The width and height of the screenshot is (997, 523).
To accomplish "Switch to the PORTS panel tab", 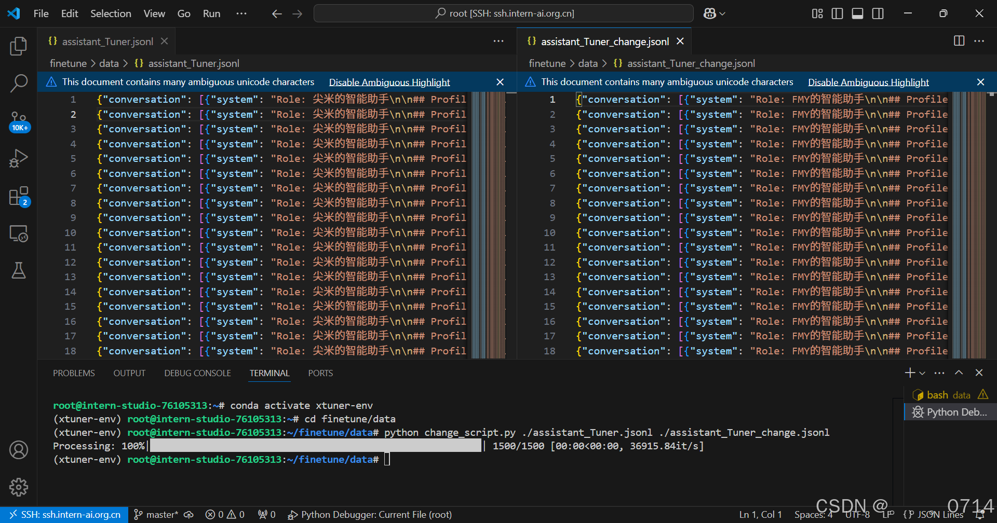I will 320,373.
